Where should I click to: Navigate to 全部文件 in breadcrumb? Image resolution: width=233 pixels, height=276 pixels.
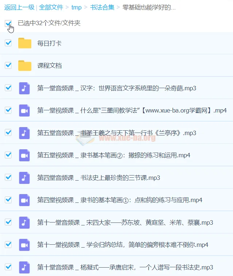pyautogui.click(x=51, y=7)
